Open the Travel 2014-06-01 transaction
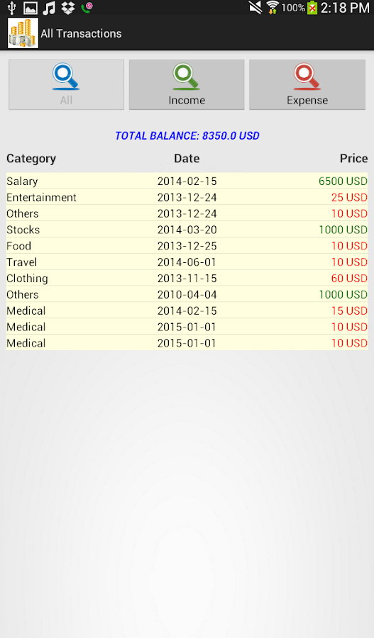Screen dimensions: 374x638 (187, 262)
